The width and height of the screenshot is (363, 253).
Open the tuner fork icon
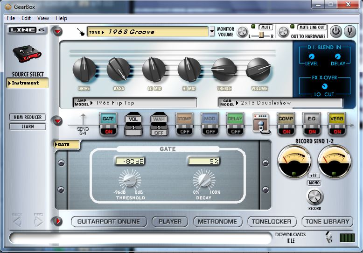tap(350, 31)
